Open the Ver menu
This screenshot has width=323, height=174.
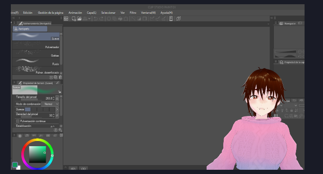pyautogui.click(x=122, y=13)
